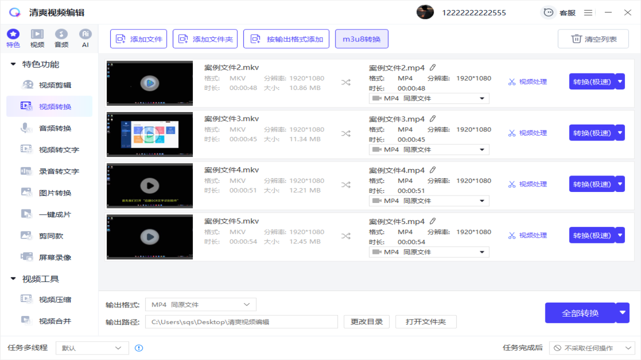Viewport: 641px width, 360px height.
Task: Click the 添加文件 button
Action: [139, 38]
